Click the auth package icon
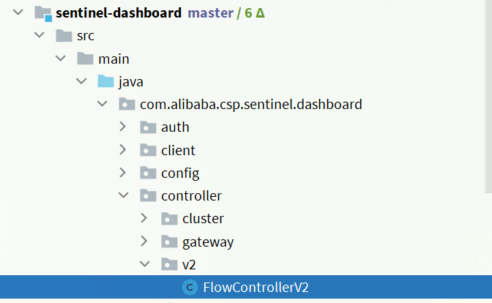The height and width of the screenshot is (303, 492). click(x=149, y=127)
